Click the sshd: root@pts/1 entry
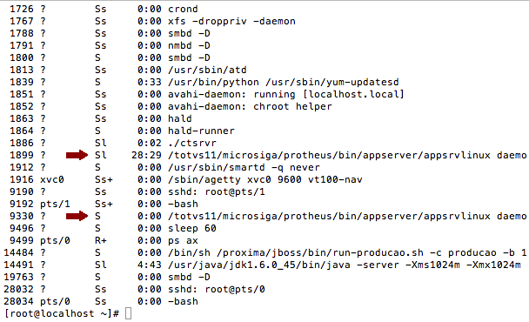The height and width of the screenshot is (322, 529). click(137, 191)
